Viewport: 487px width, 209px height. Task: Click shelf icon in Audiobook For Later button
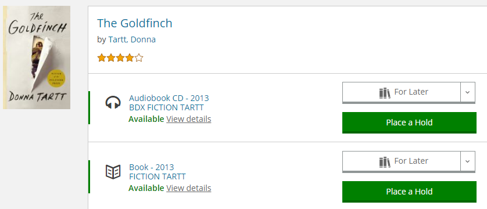pyautogui.click(x=385, y=93)
